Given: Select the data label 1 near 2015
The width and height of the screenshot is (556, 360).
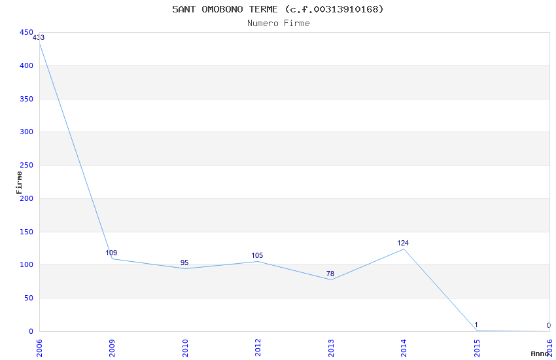Looking at the screenshot, I should point(476,325).
